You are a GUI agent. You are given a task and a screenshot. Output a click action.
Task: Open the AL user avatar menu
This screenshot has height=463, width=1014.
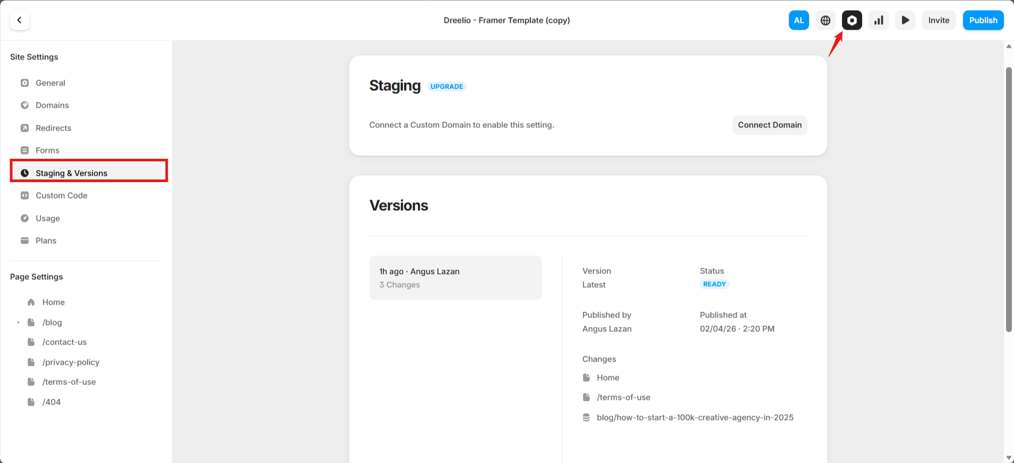pyautogui.click(x=798, y=20)
